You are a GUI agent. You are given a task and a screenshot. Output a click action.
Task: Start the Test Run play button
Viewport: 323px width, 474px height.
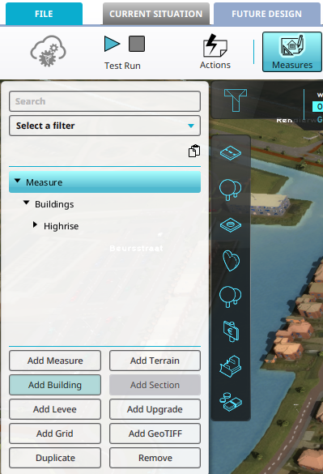pos(112,44)
